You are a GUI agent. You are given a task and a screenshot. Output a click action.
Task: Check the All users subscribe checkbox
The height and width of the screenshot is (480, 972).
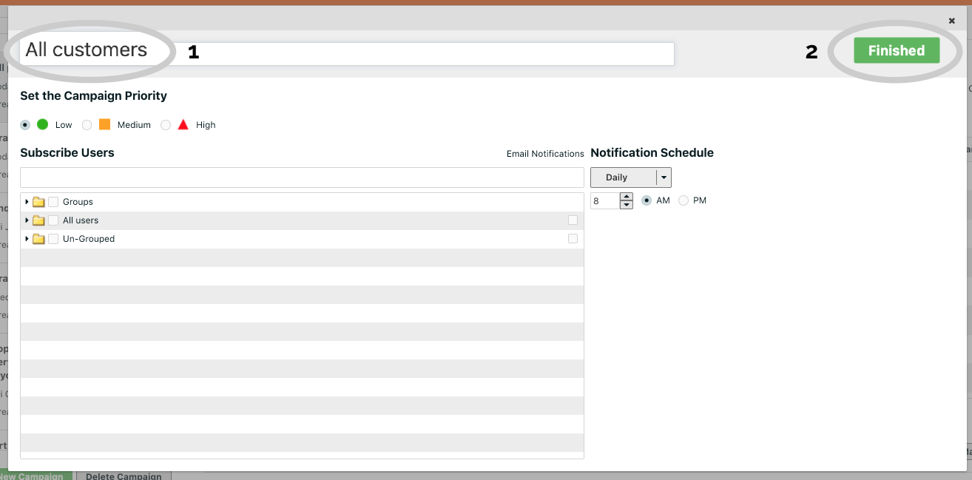[53, 220]
